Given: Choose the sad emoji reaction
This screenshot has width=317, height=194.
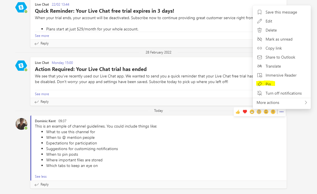Looking at the screenshot, I should 266,112.
